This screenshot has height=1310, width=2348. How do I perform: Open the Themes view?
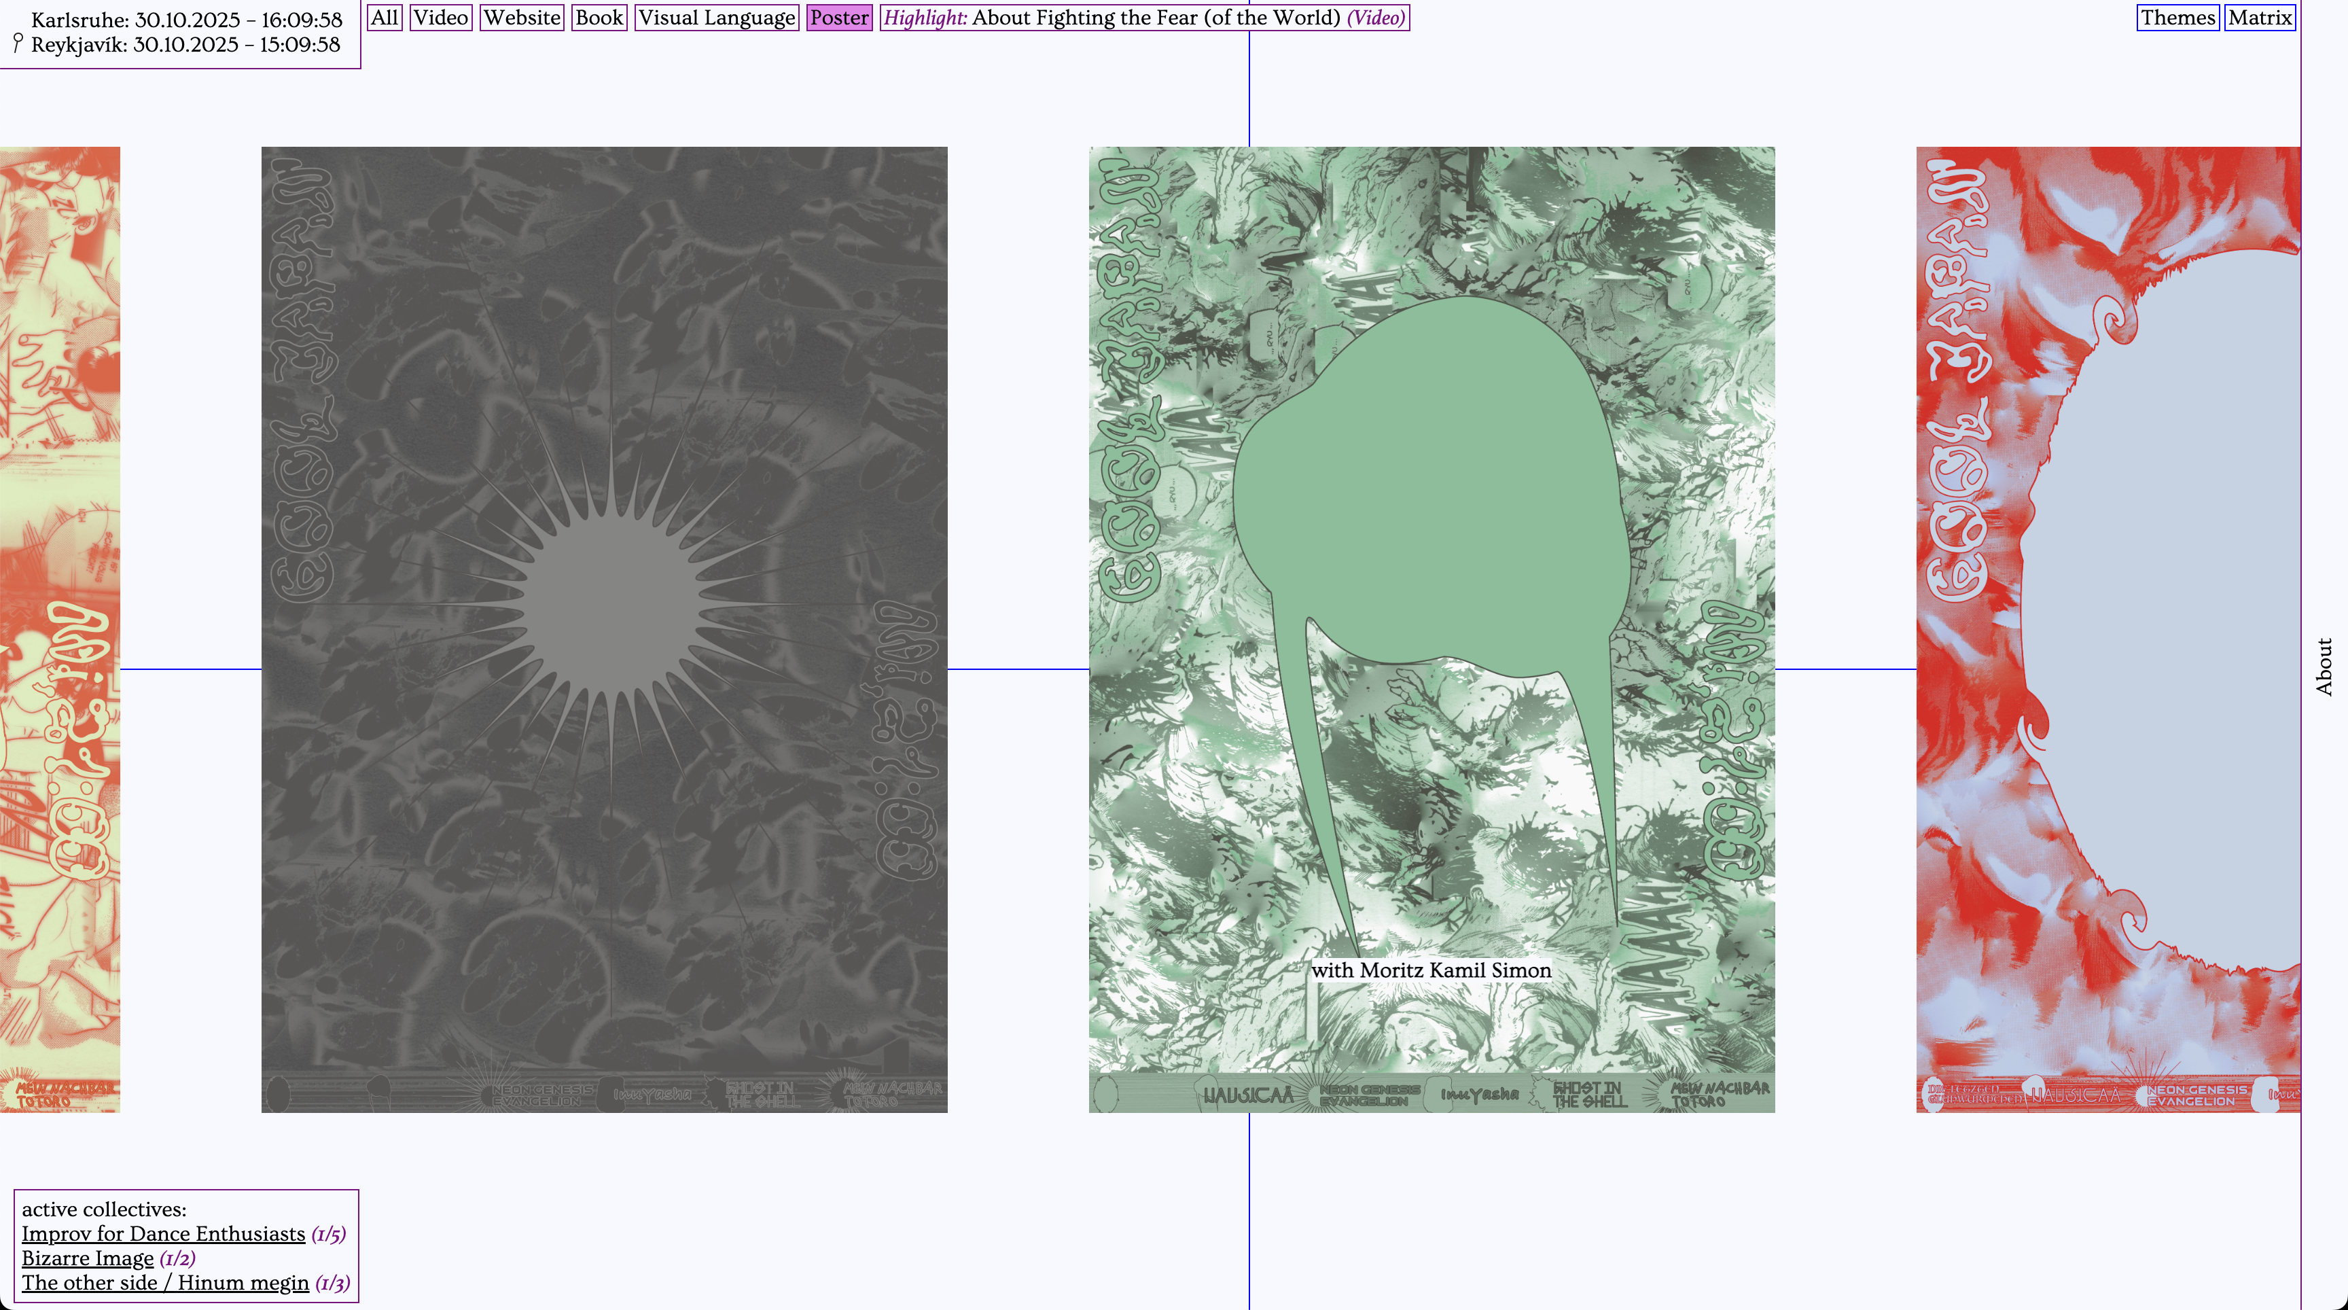pos(2177,17)
